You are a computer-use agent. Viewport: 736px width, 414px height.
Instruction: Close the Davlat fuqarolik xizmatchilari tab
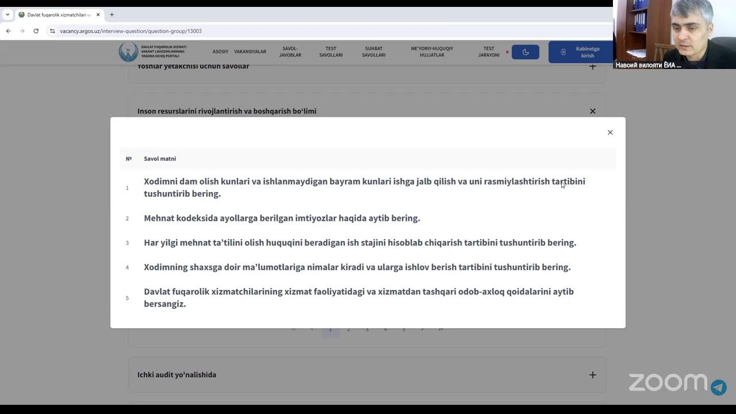97,14
